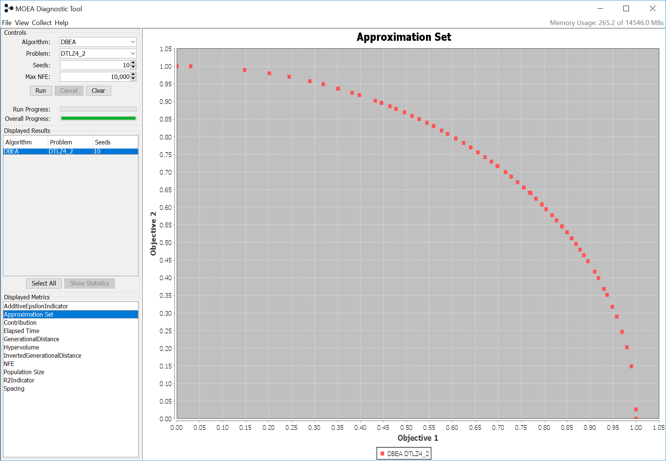Click the Seeds spinner up arrow
666x461 pixels.
click(x=133, y=63)
